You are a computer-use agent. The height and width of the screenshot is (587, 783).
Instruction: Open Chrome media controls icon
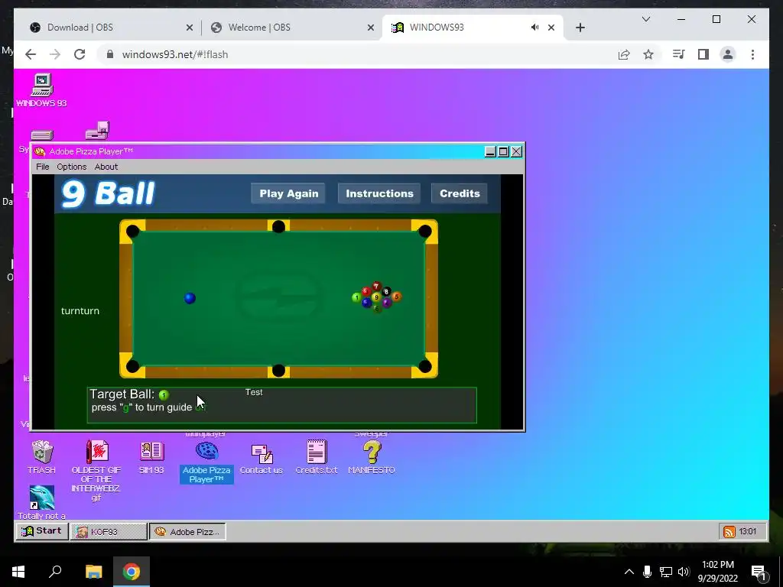[679, 54]
